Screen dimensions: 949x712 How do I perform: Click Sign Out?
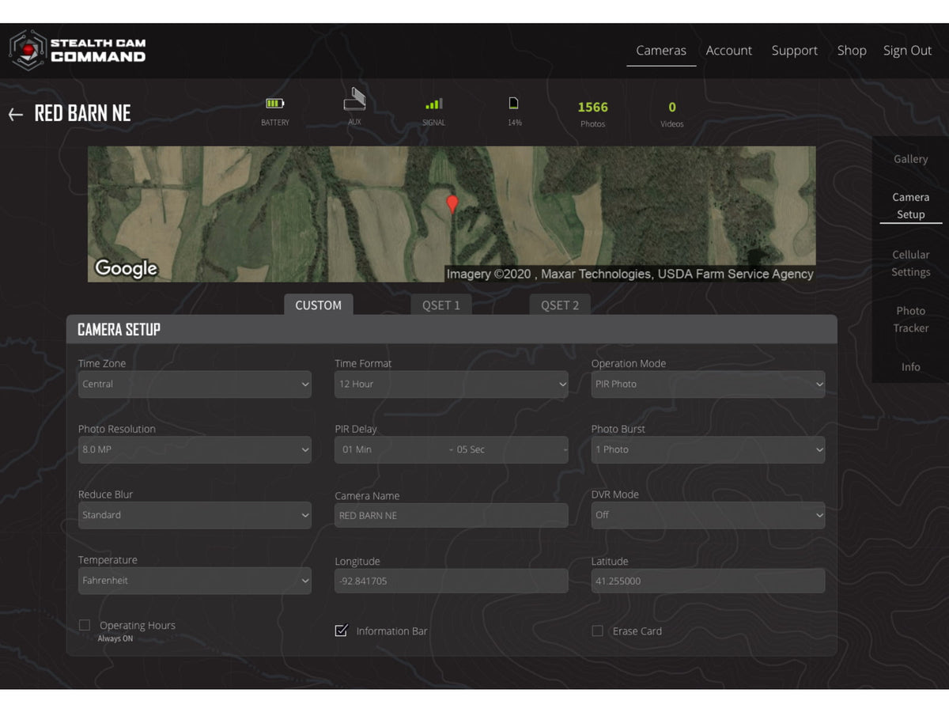907,51
